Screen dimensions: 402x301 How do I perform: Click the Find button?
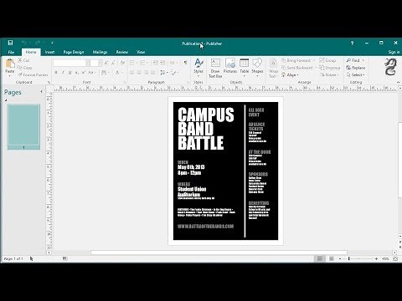tap(353, 60)
